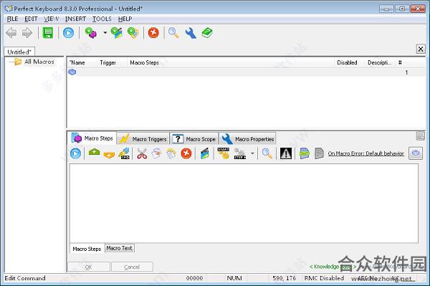Paste steps using yellow clipboard icon
The image size is (430, 286).
(171, 153)
